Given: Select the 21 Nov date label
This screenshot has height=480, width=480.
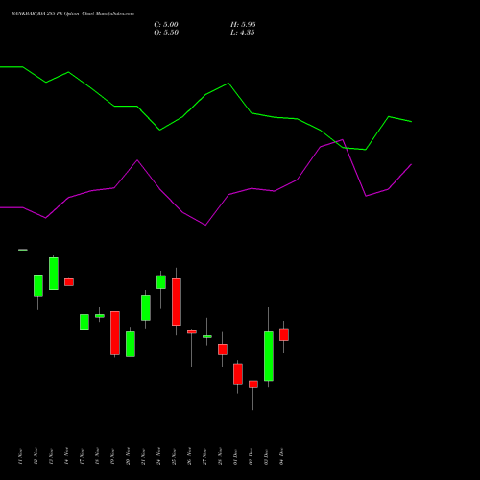Looking at the screenshot, I should pos(144,456).
